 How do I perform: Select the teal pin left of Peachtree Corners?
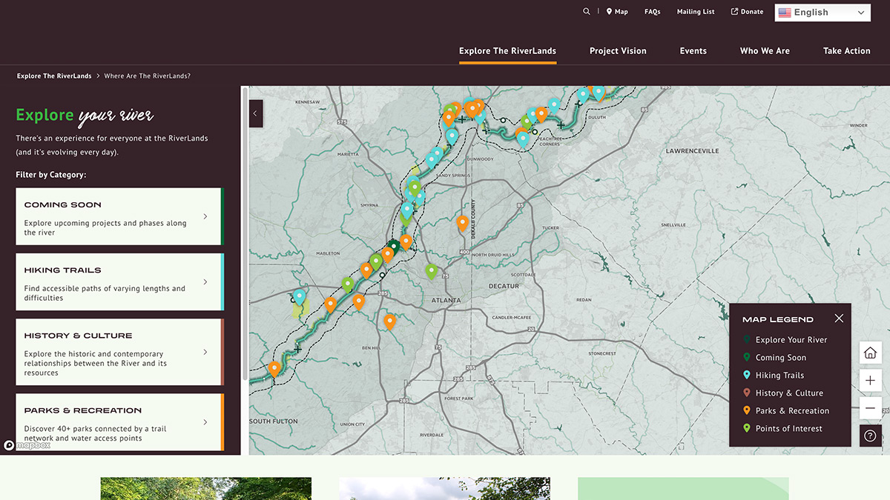(x=523, y=138)
